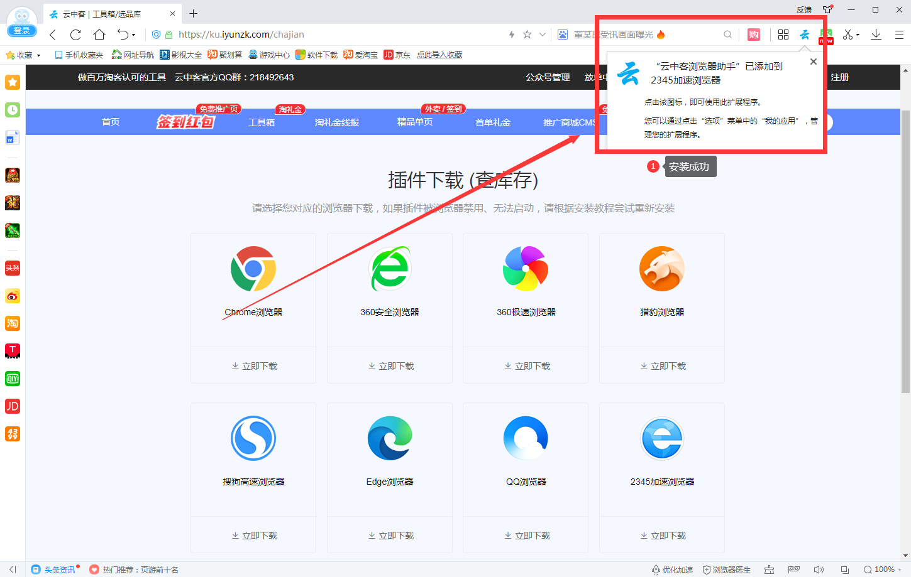Download plugin under Edge浏览器
The height and width of the screenshot is (577, 911).
(x=390, y=536)
